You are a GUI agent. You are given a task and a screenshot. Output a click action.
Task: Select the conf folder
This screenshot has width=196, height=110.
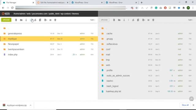147,49
